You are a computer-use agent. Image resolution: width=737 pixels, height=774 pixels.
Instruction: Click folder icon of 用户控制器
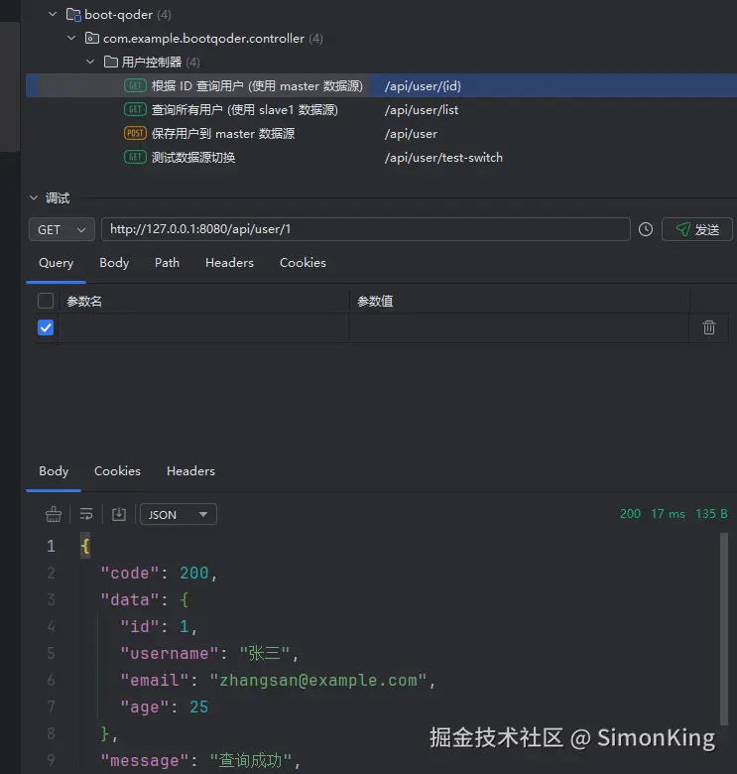click(111, 63)
